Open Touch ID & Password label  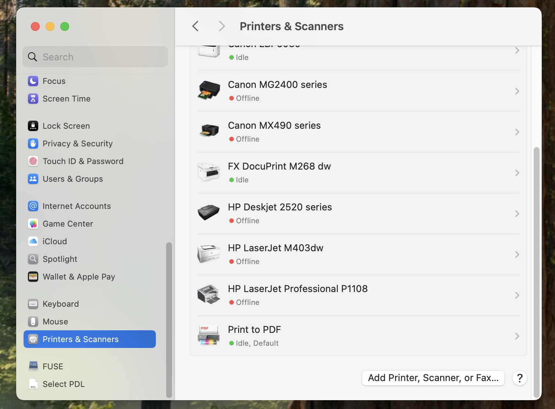[83, 161]
